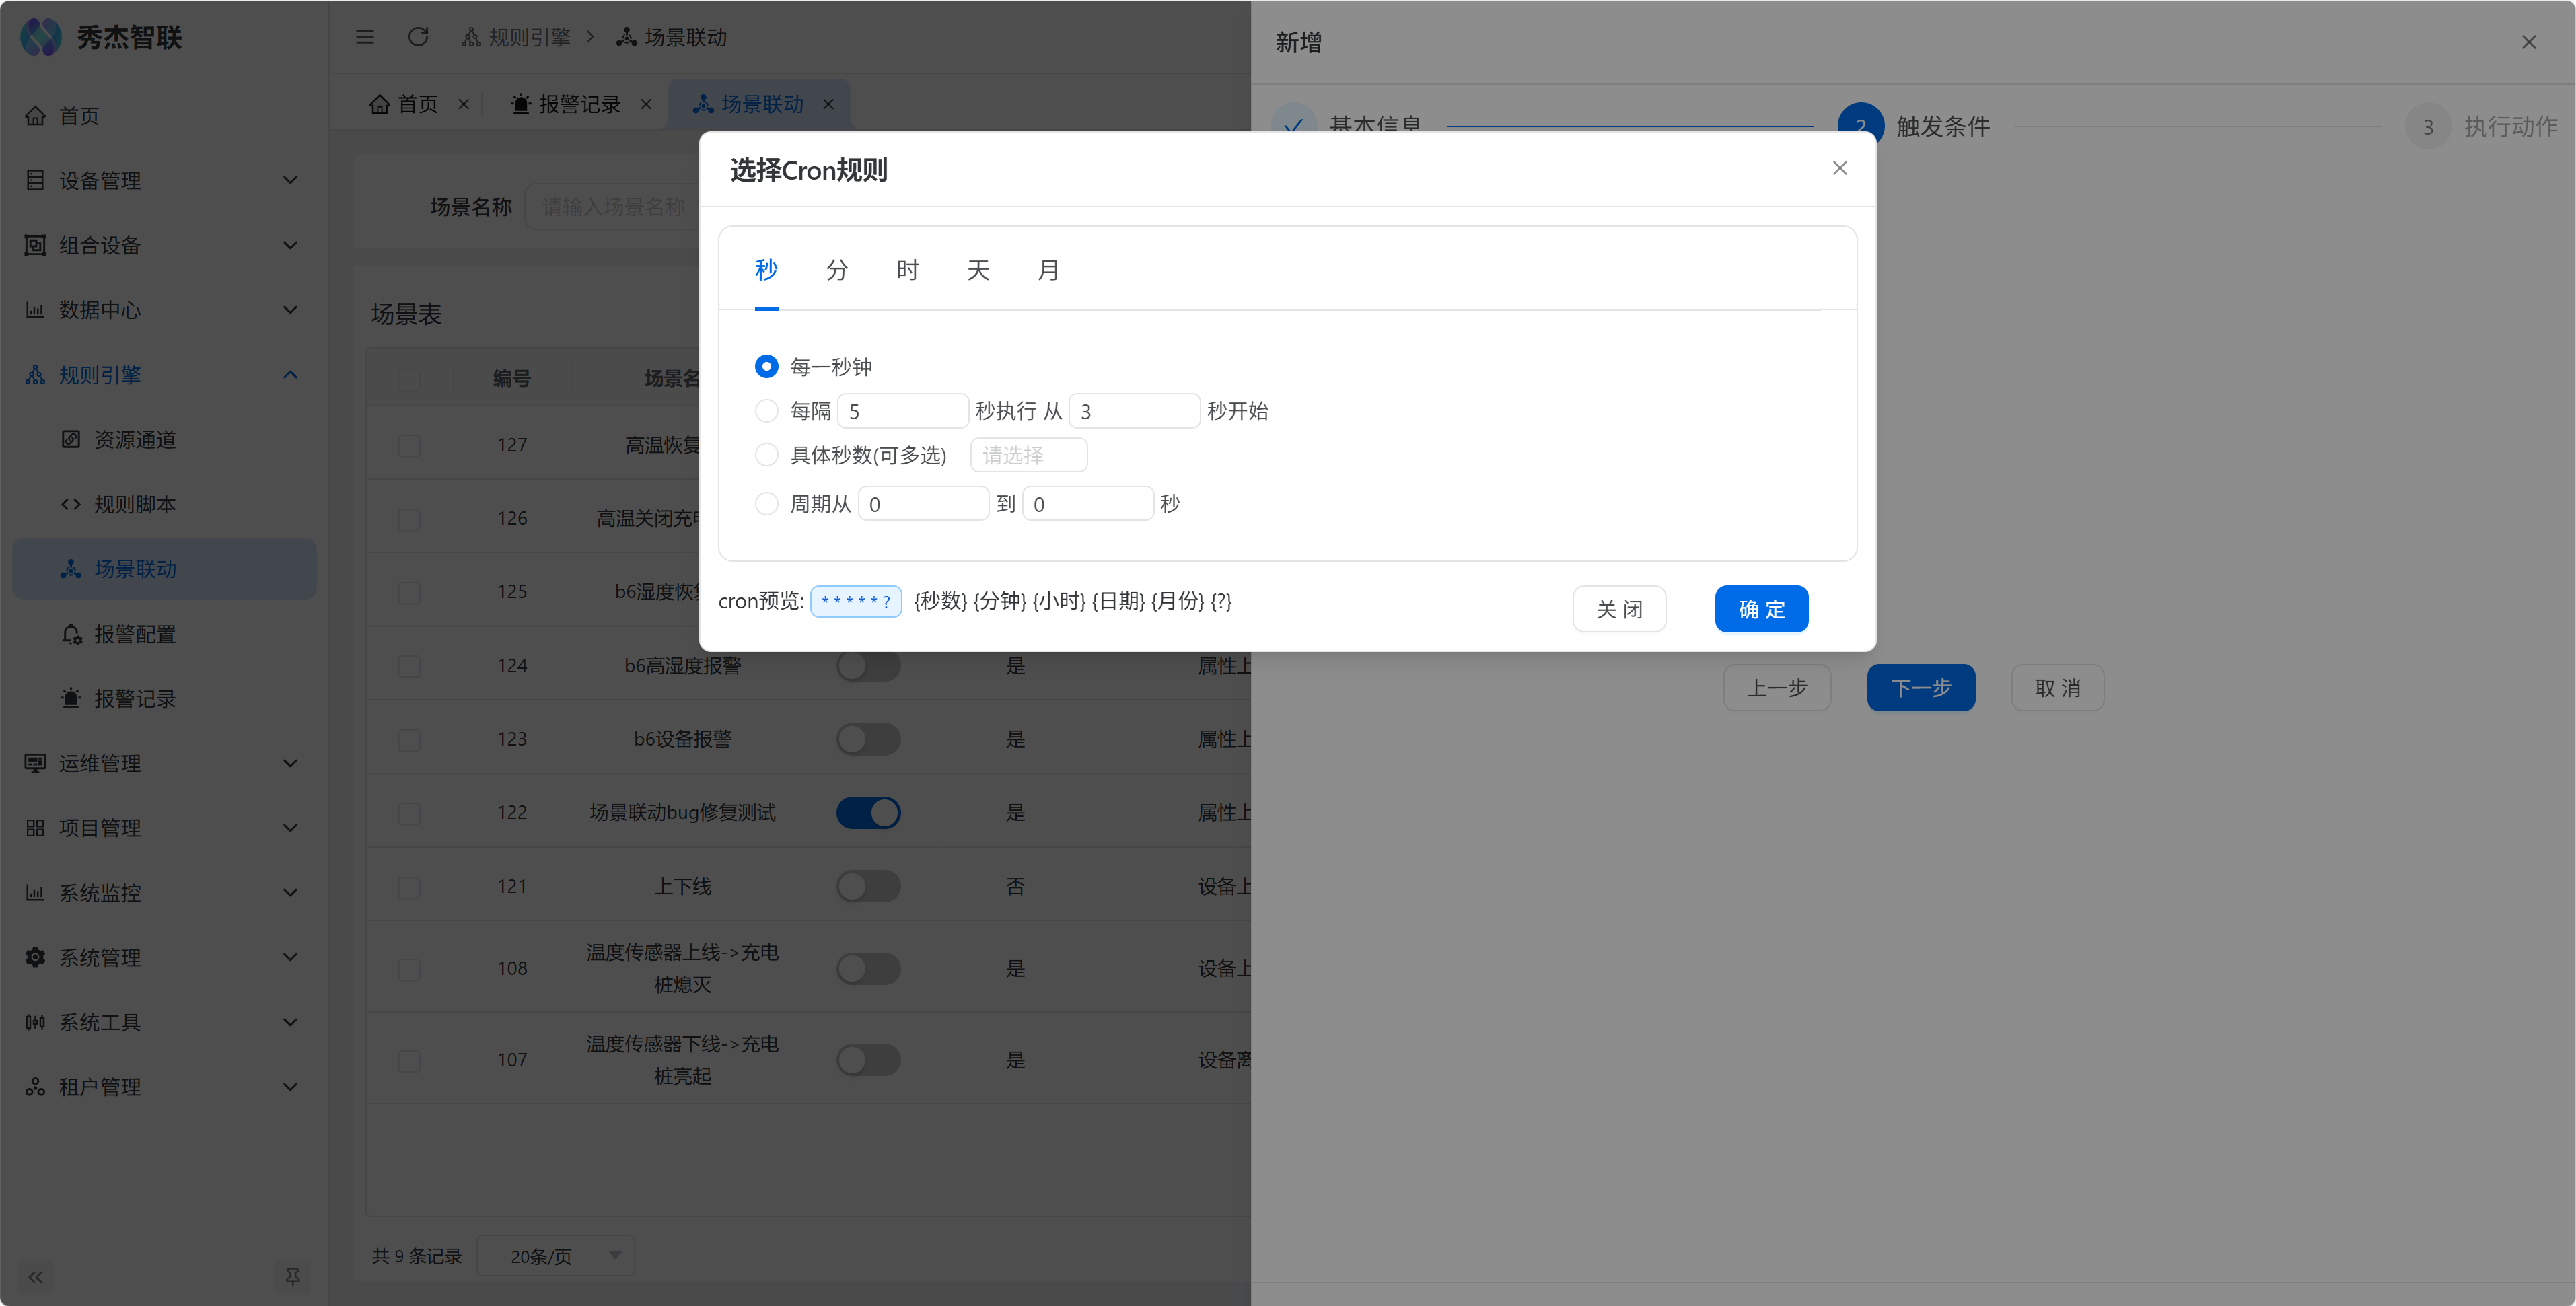Open 规则脚本 in sidebar
Image resolution: width=2576 pixels, height=1306 pixels.
click(x=134, y=504)
